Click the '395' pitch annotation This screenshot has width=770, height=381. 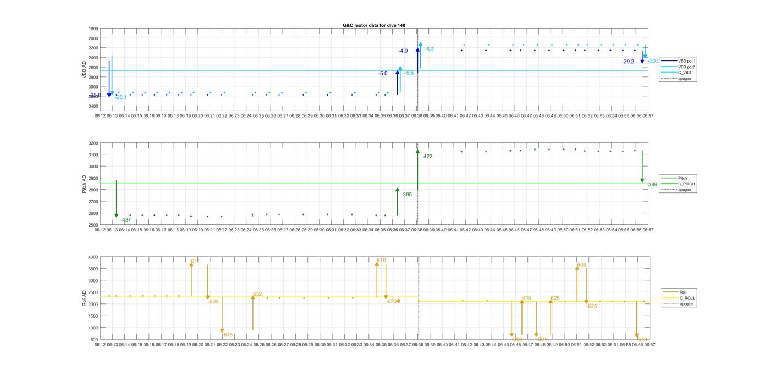point(407,195)
